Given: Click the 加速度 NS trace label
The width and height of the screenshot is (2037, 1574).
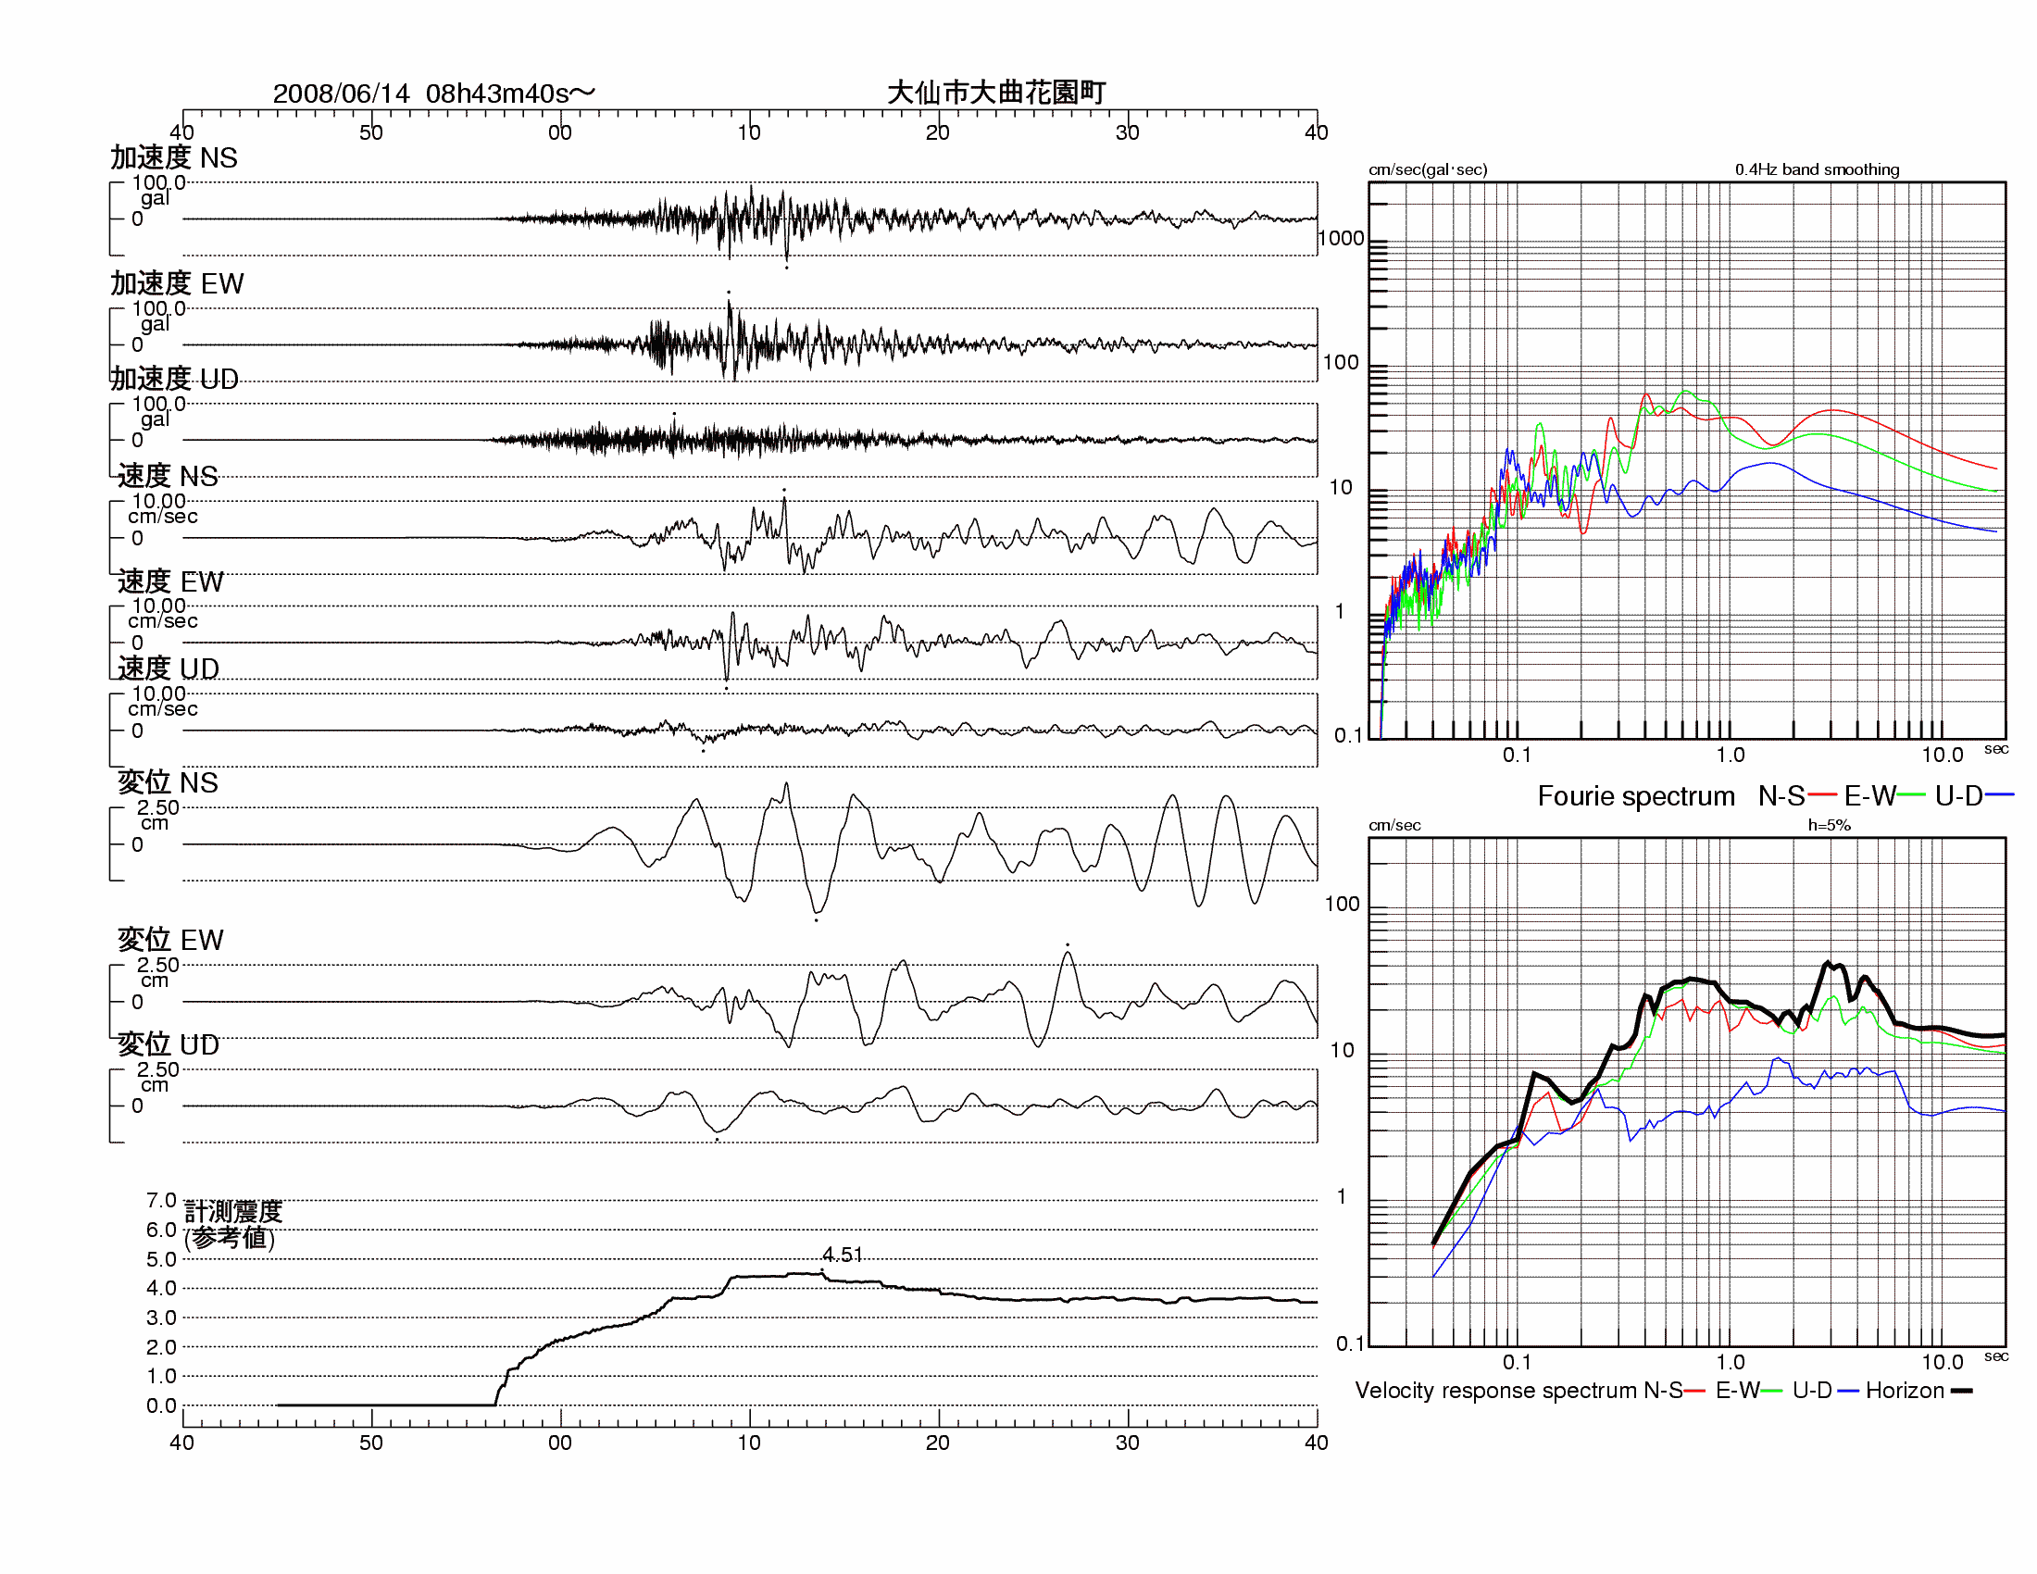Looking at the screenshot, I should tap(173, 157).
